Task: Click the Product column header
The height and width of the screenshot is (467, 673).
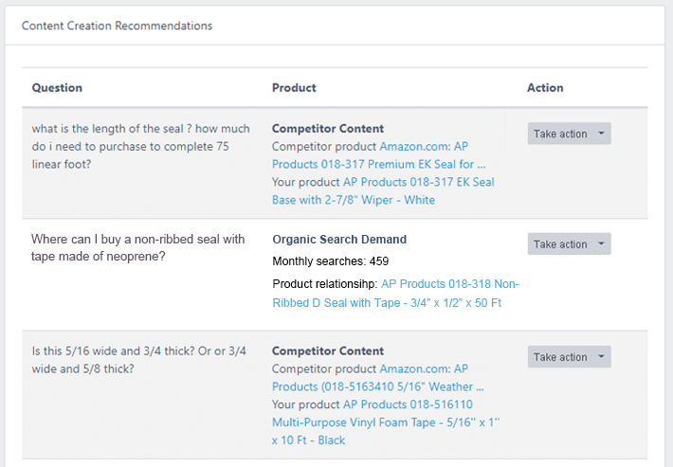Action: (x=294, y=87)
